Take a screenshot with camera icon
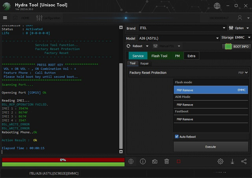The image size is (252, 178). 155,161
